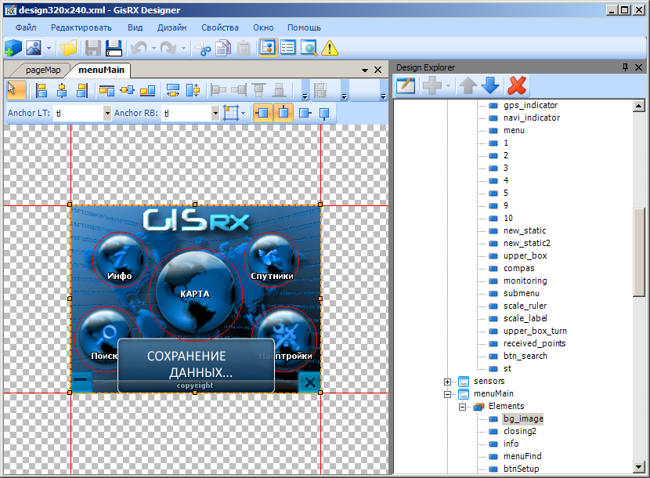This screenshot has width=650, height=478.
Task: Open the Anchor LT dropdown
Action: 107,113
